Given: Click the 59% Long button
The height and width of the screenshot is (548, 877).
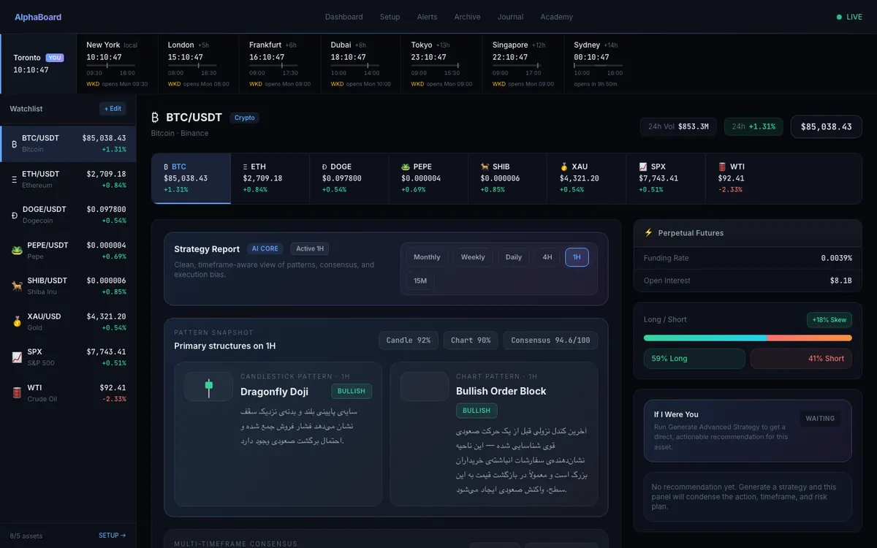Looking at the screenshot, I should pos(694,359).
